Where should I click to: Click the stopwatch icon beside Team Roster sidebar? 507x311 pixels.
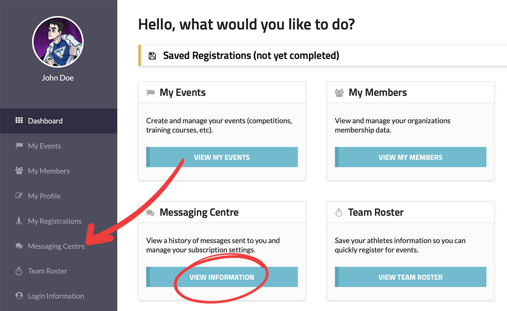pos(19,271)
